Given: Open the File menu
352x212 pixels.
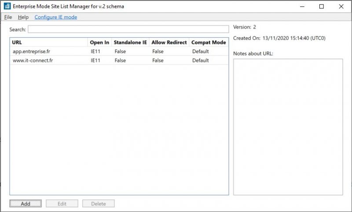Looking at the screenshot, I should click(x=8, y=17).
